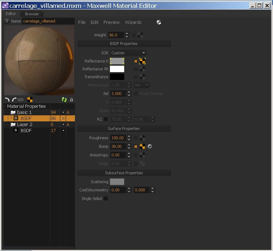273x251 pixels.
Task: Collapse the basic 1 layer
Action: [7, 112]
